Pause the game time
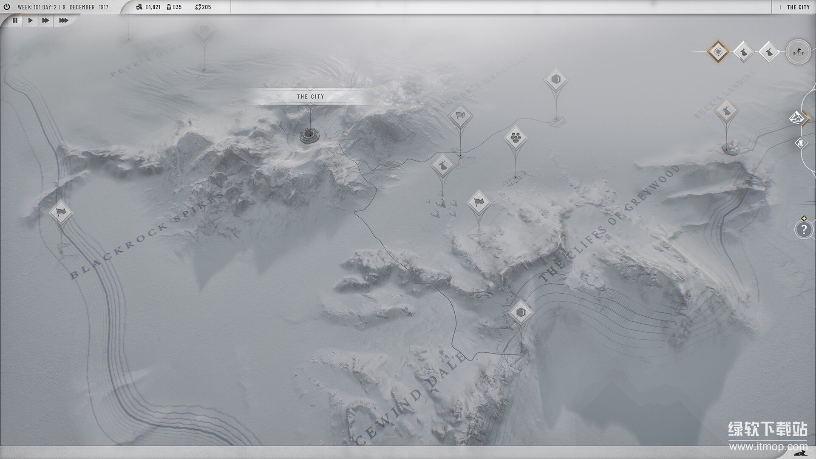The image size is (816, 459). 15,20
